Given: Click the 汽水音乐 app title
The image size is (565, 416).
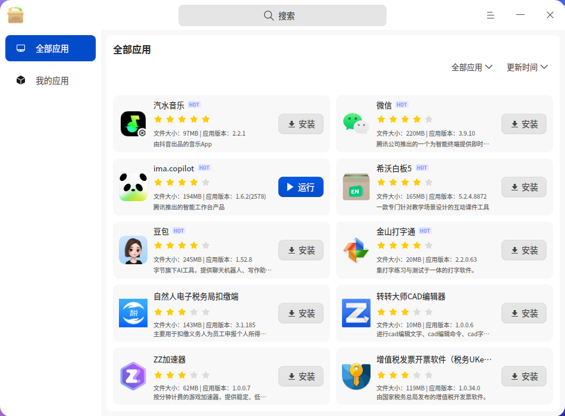Looking at the screenshot, I should click(x=169, y=105).
